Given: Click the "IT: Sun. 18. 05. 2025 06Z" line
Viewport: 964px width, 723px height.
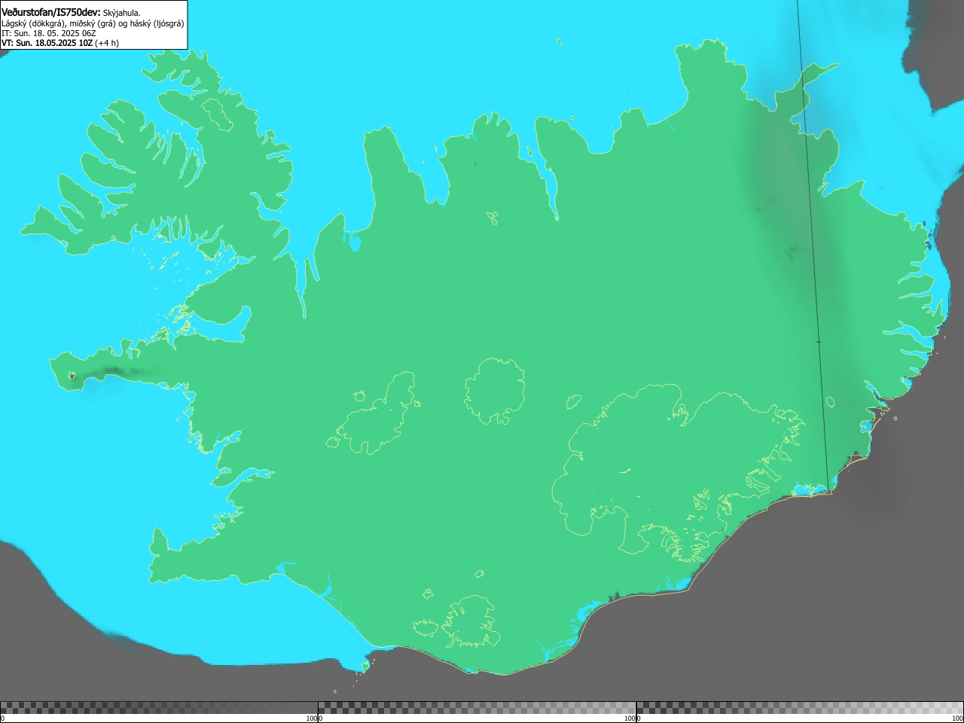Looking at the screenshot, I should 48,33.
